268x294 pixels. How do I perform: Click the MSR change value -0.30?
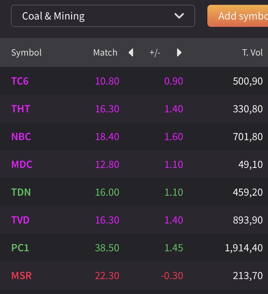(172, 276)
